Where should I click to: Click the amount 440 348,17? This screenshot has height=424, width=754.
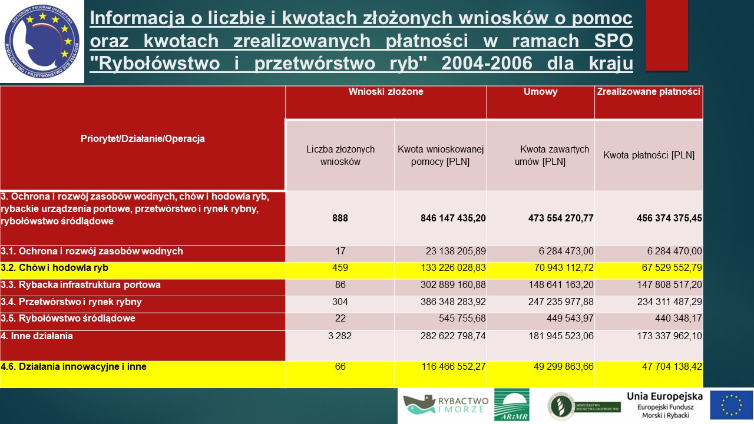[679, 319]
